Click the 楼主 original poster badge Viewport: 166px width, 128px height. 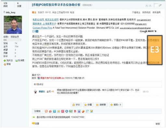click(x=34, y=13)
